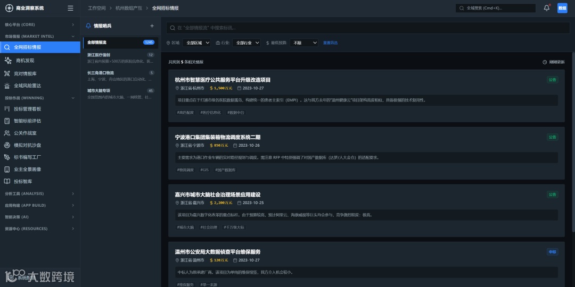Expand the 智能决策 (AI) section

tap(40, 217)
